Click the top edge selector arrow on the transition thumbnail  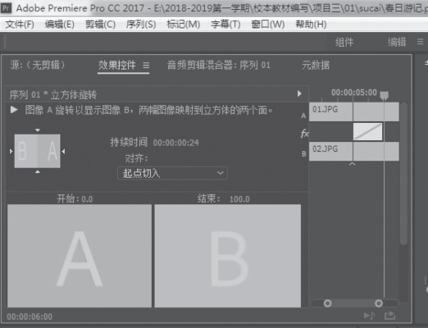[x=38, y=130]
